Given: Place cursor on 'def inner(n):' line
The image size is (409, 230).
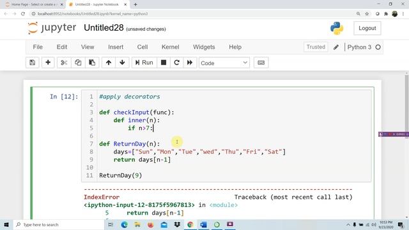Looking at the screenshot, I should pos(136,120).
